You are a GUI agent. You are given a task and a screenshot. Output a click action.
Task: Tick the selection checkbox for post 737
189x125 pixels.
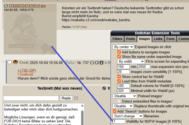coord(10,62)
